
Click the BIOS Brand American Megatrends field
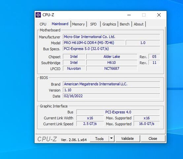[x=111, y=84]
